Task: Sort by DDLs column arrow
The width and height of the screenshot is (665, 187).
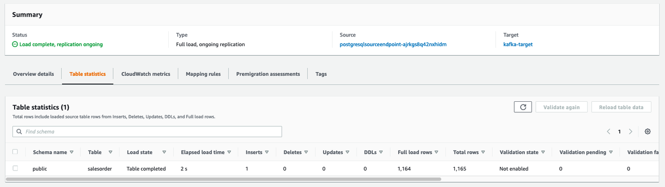Action: [x=381, y=152]
